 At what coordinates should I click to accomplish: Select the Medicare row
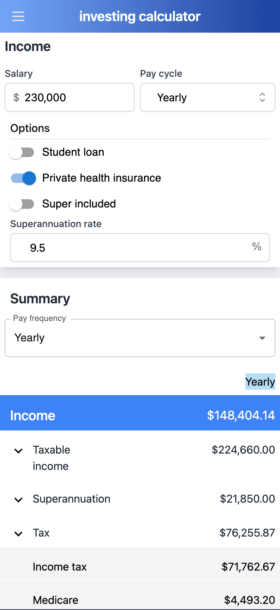coord(140,600)
